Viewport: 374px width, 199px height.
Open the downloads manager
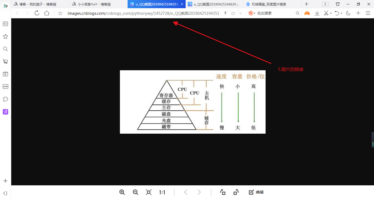[x=317, y=13]
